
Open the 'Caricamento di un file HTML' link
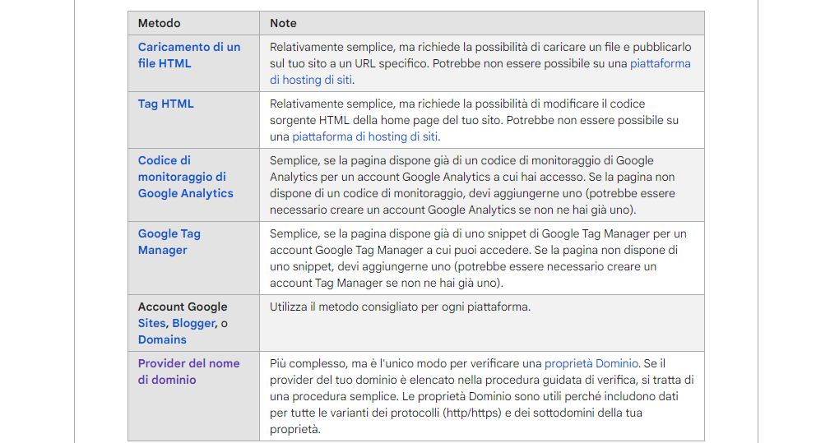(188, 48)
